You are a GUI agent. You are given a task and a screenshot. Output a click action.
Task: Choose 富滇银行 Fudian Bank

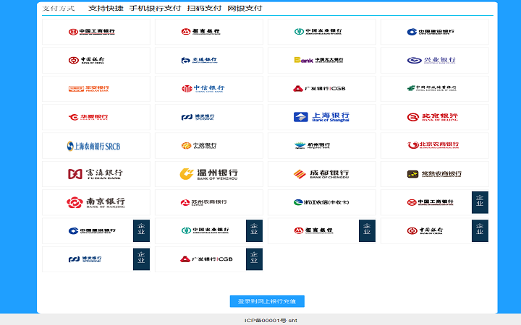(x=96, y=174)
